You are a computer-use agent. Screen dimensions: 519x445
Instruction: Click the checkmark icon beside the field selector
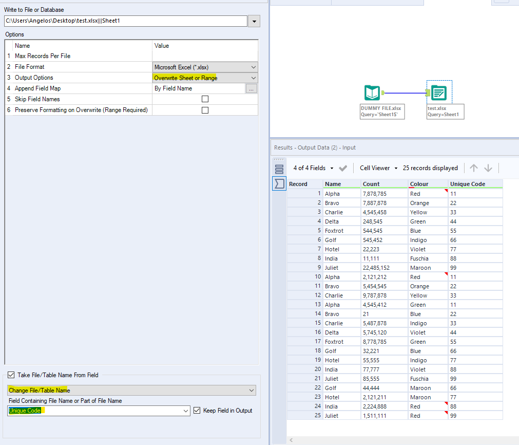tap(343, 168)
